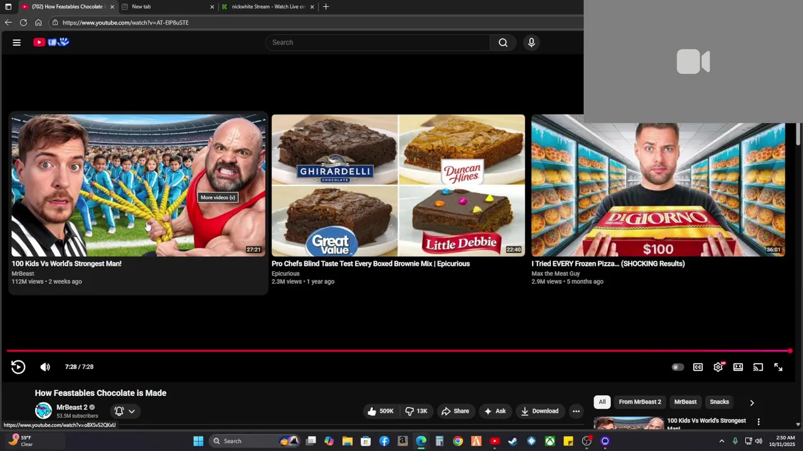The image size is (803, 451).
Task: Open the MrBeast 2 channel name link
Action: 72,407
